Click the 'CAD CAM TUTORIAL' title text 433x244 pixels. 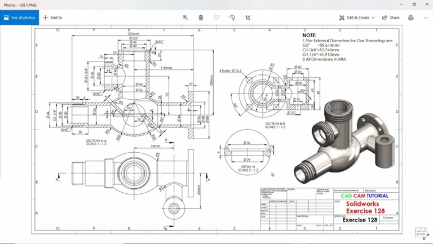click(x=365, y=196)
